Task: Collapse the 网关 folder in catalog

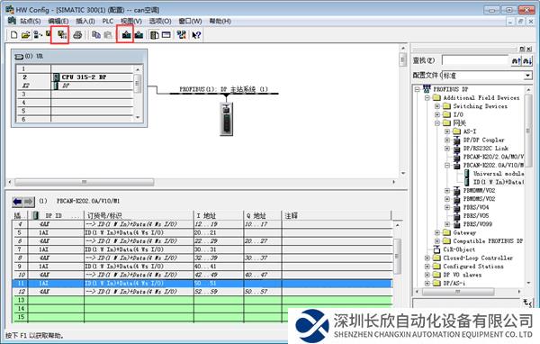Action: [437, 123]
